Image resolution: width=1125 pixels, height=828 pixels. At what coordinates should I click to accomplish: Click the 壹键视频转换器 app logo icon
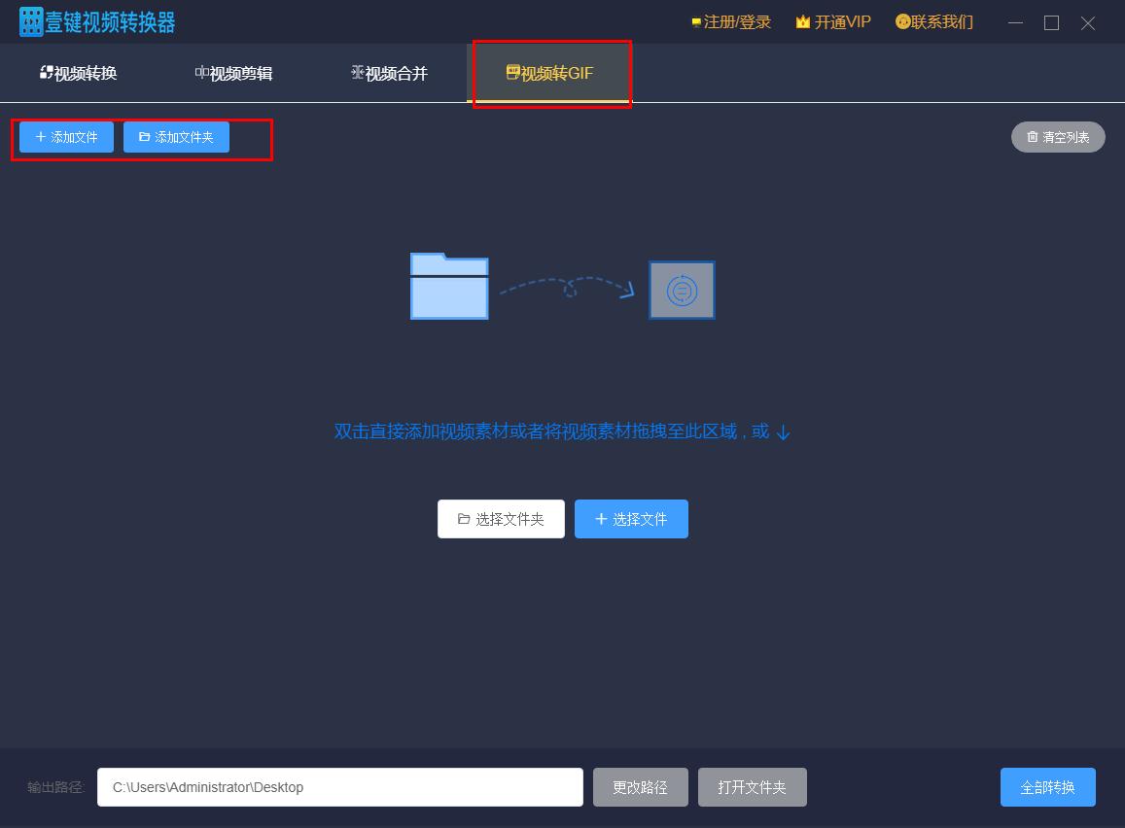pyautogui.click(x=30, y=20)
